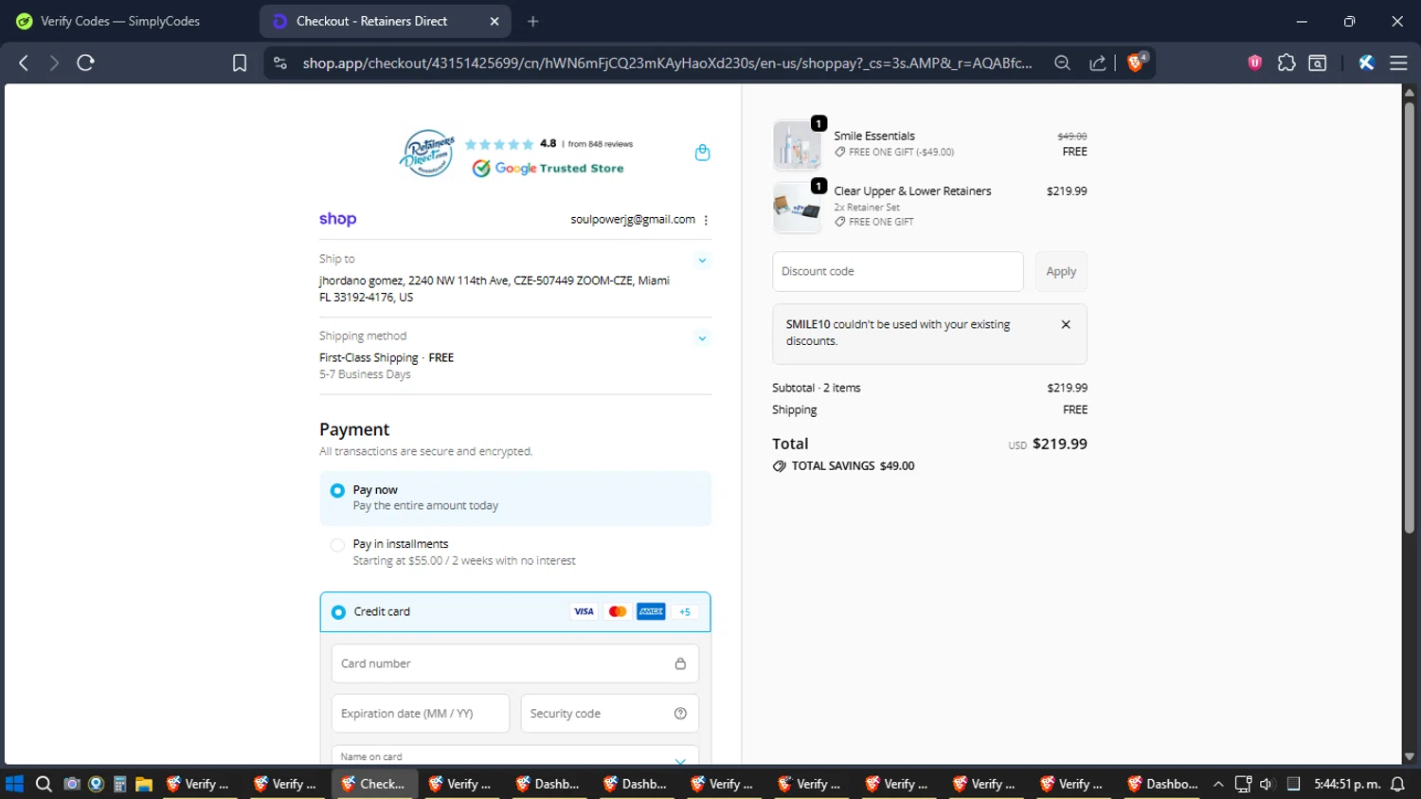
Task: Click the browser forward arrow
Action: tap(54, 63)
